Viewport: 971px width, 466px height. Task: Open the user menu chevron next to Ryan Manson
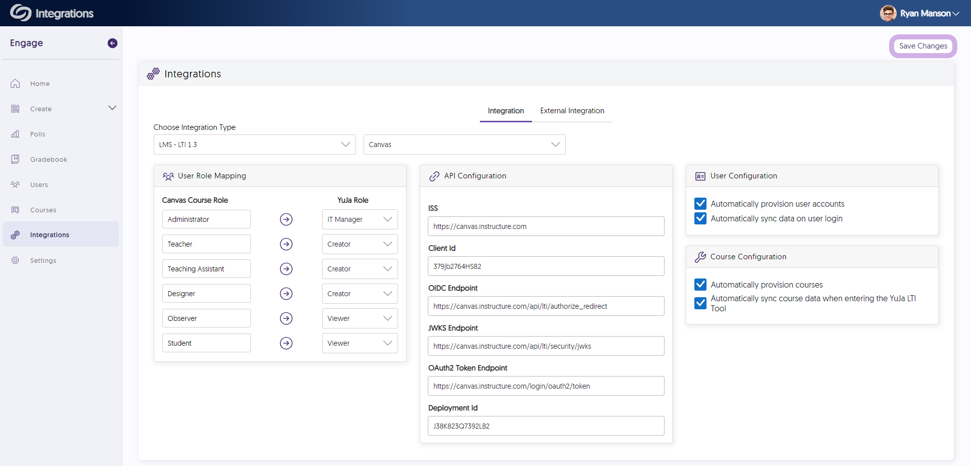(x=956, y=14)
